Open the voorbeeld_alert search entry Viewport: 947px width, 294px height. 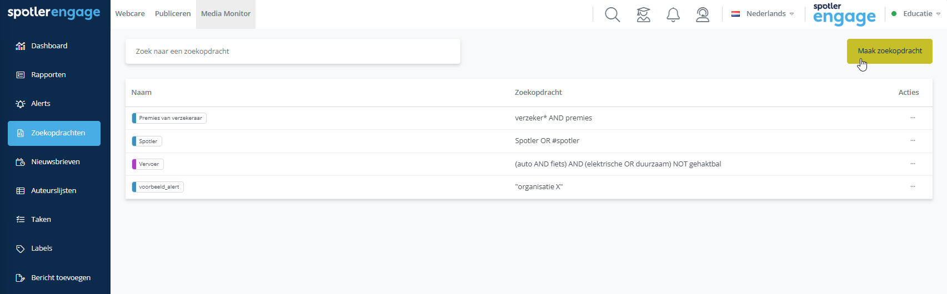point(158,187)
